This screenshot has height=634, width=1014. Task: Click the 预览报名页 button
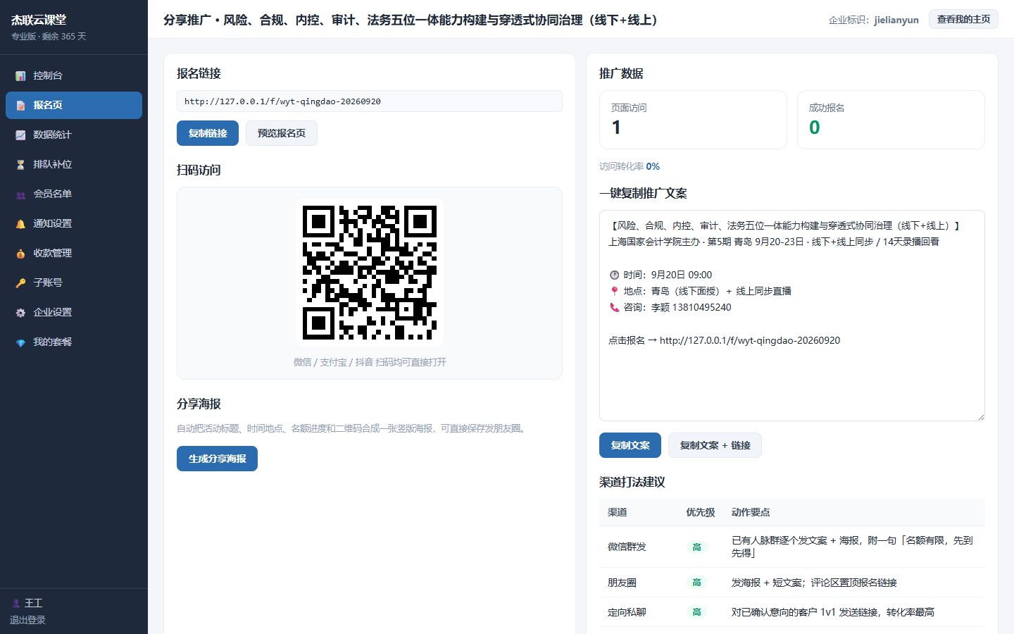click(282, 133)
